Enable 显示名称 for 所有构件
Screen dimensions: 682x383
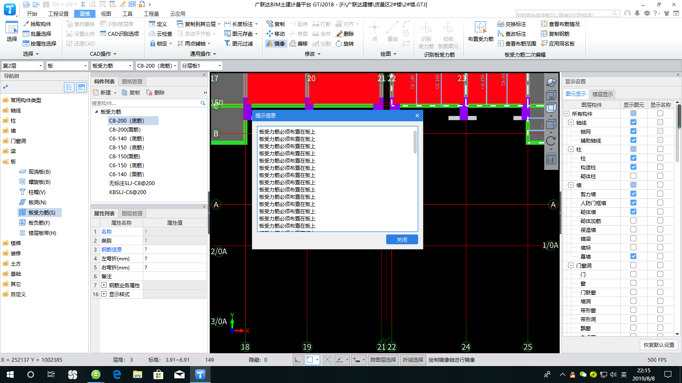click(660, 113)
